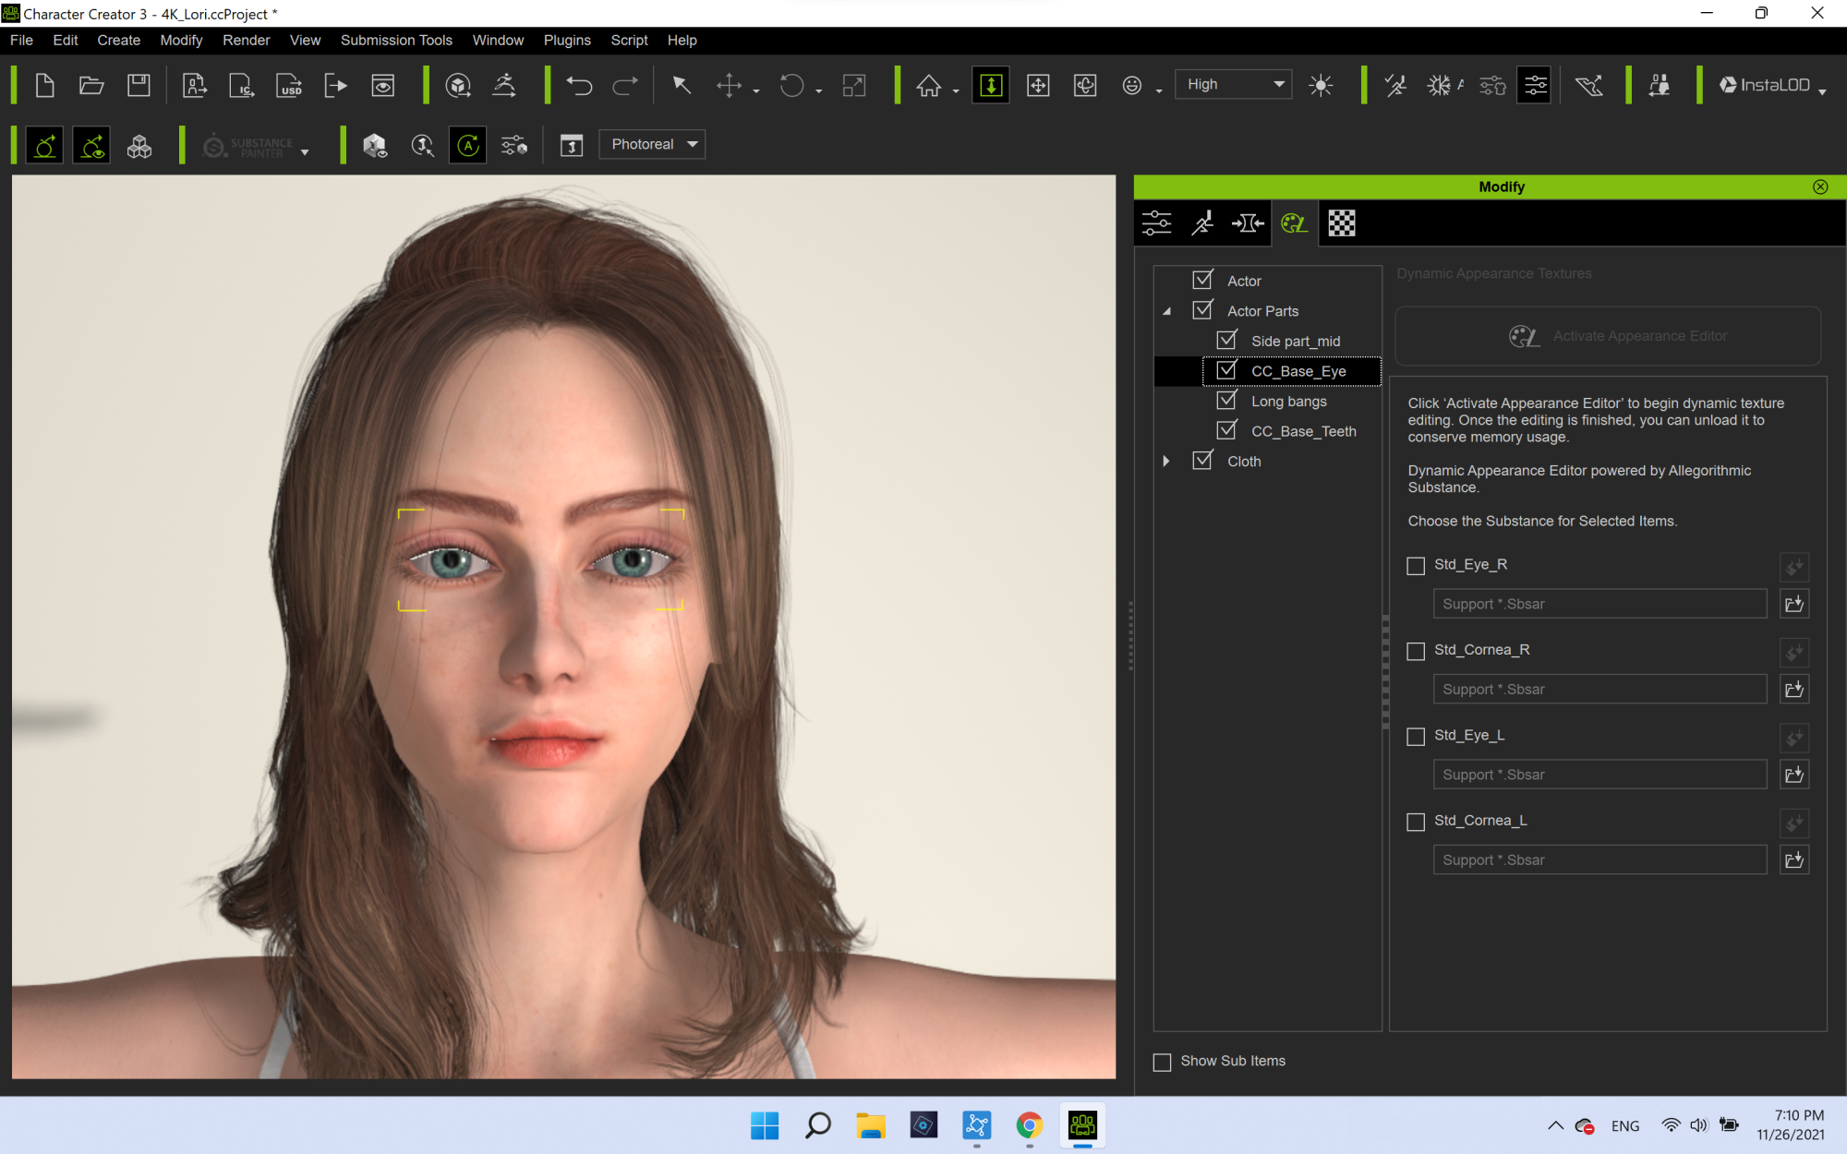Toggle checkbox for Std_Cornea_L substance
Image resolution: width=1847 pixels, height=1154 pixels.
(1415, 821)
